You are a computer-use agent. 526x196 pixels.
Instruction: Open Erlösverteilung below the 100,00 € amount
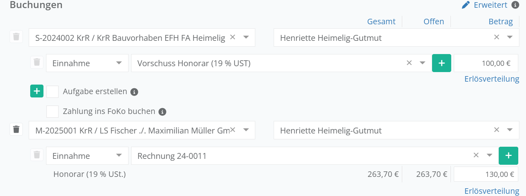point(491,79)
